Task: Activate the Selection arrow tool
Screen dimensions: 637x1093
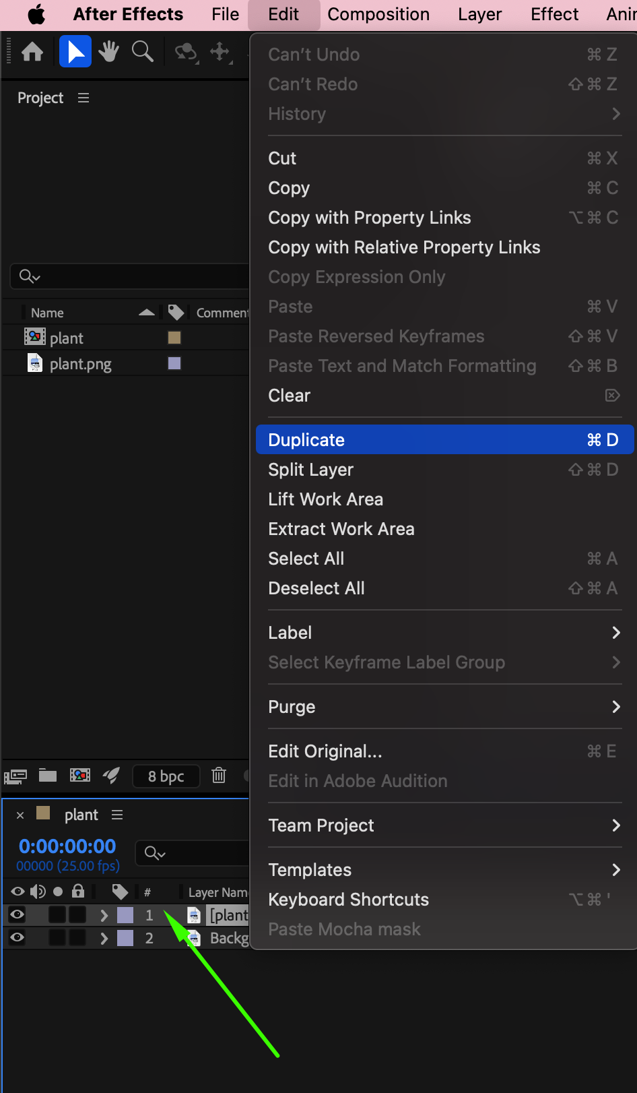Action: point(75,52)
